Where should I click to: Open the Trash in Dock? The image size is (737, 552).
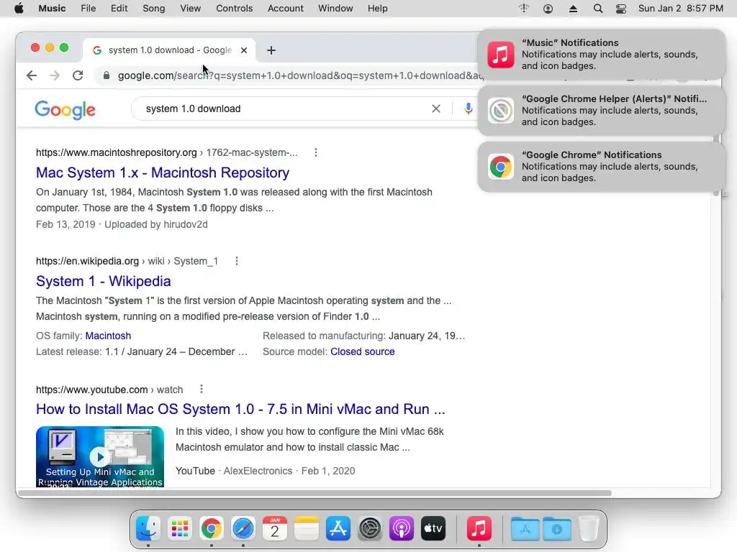(x=589, y=528)
